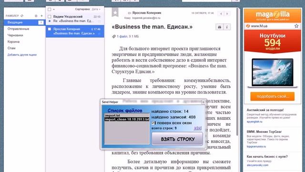Click the sender name Ярослав Коперник in header

(147, 13)
